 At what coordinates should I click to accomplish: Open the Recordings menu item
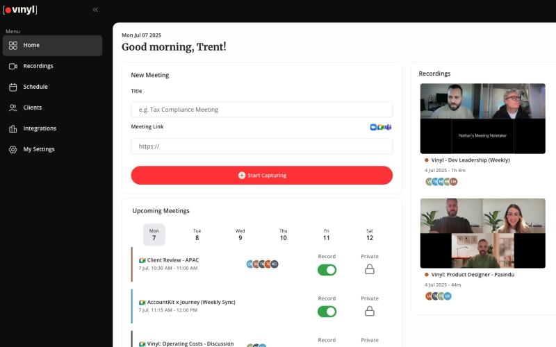point(53,66)
